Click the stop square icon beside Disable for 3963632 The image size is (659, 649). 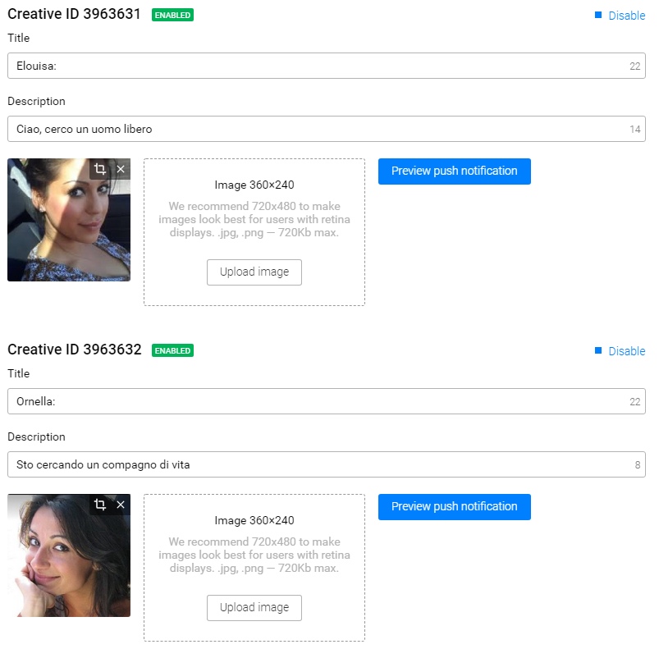pyautogui.click(x=598, y=350)
